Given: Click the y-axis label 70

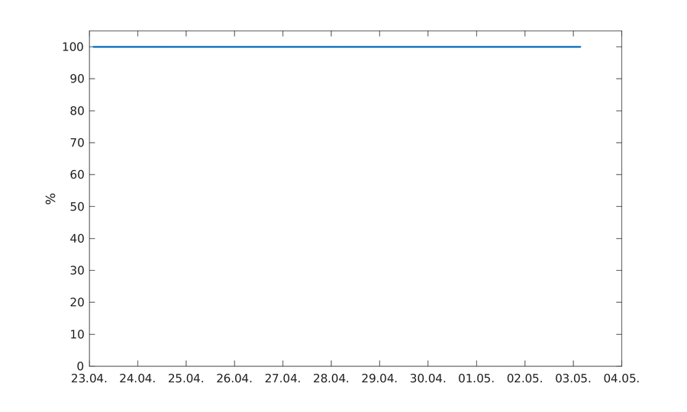Looking at the screenshot, I should [76, 143].
